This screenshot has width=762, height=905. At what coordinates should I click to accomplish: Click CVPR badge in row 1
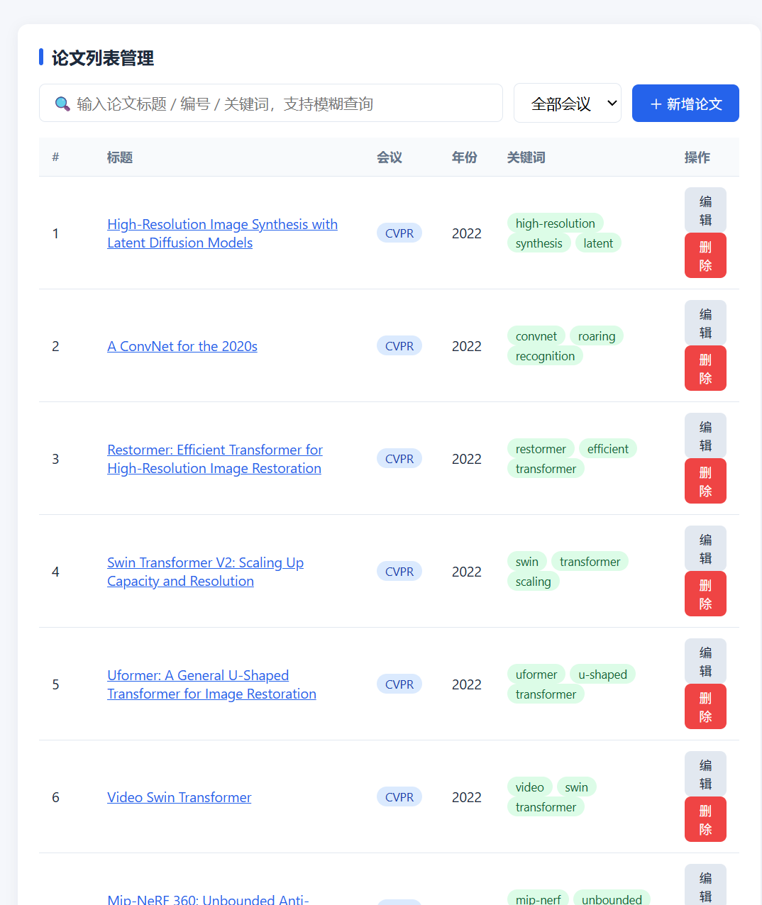(399, 233)
